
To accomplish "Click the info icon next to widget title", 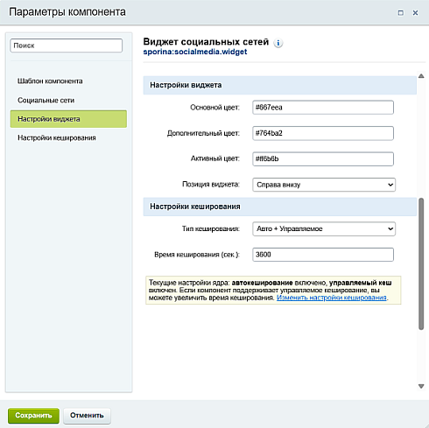I will point(278,43).
